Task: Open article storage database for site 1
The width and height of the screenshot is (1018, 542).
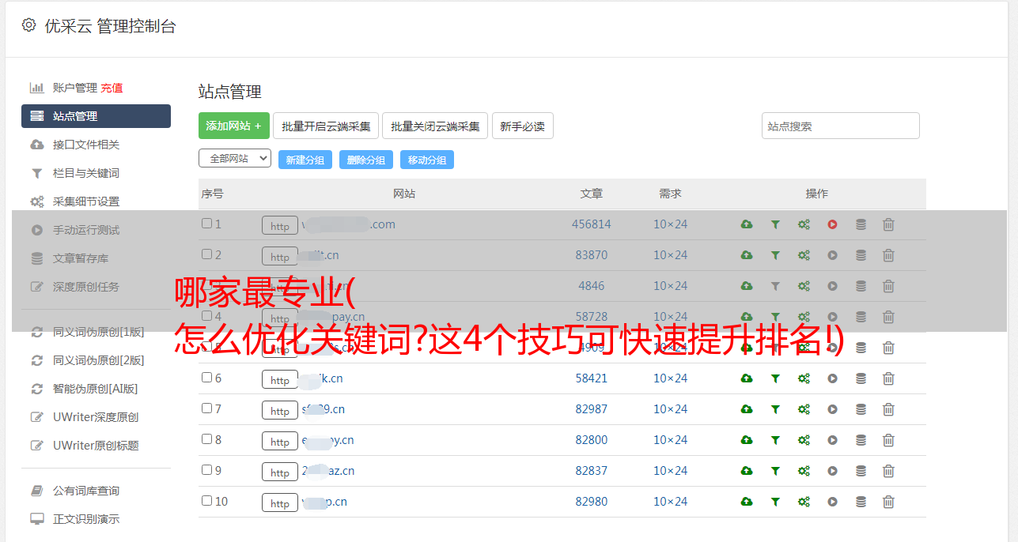Action: point(861,224)
